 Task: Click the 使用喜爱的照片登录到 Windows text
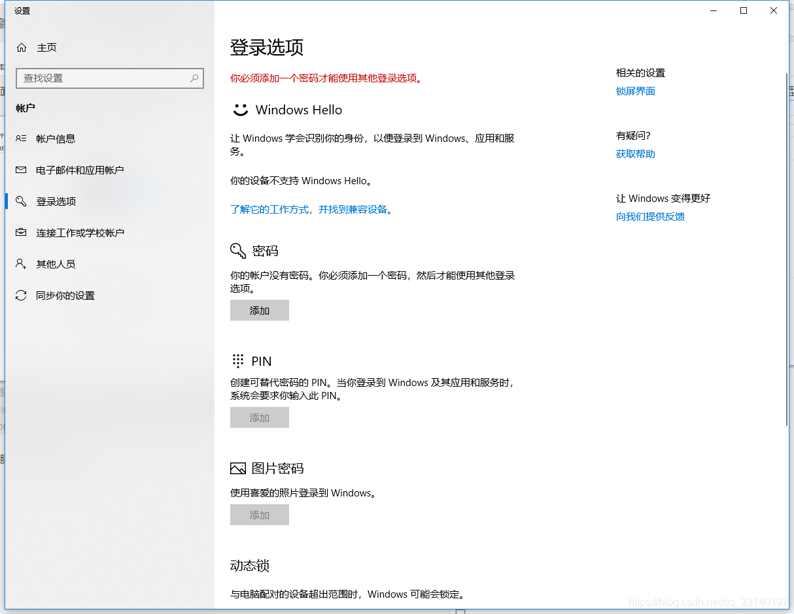coord(303,493)
